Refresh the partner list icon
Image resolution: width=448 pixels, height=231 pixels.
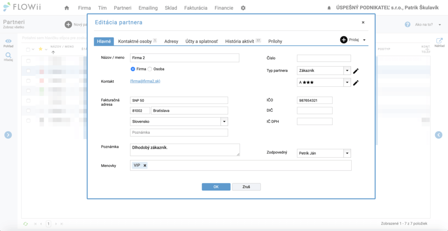(x=26, y=224)
